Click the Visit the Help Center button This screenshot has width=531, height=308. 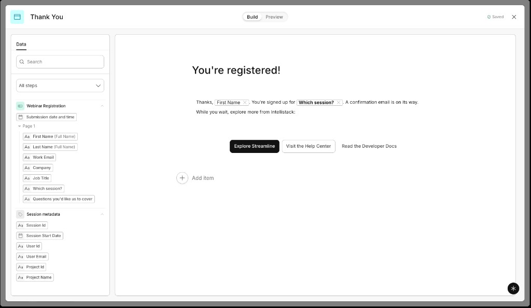[309, 146]
